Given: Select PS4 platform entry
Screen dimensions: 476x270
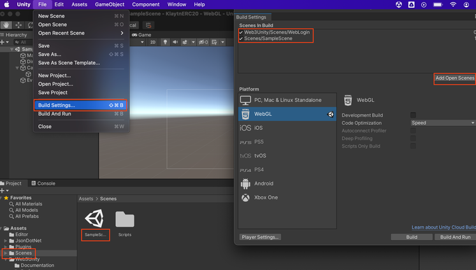Looking at the screenshot, I should click(x=287, y=169).
